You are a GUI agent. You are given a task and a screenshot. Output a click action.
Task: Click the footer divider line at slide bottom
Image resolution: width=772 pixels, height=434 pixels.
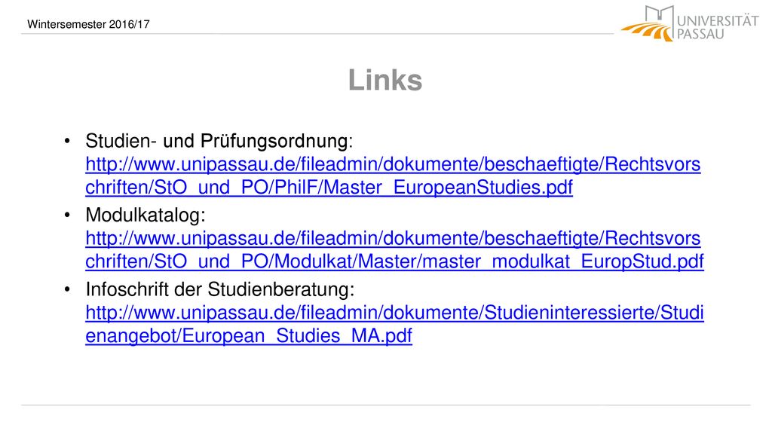tap(386, 405)
